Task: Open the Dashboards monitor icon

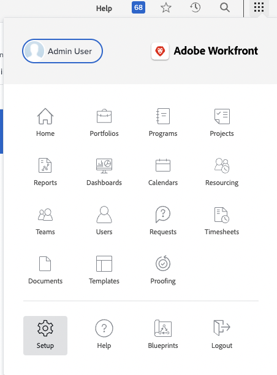Action: click(x=104, y=165)
